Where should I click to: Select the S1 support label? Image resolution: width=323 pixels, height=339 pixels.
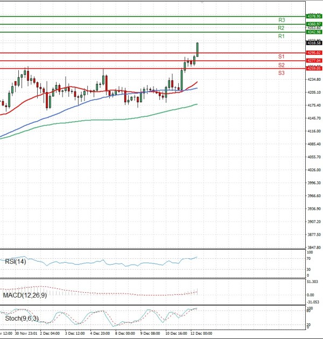(x=282, y=56)
